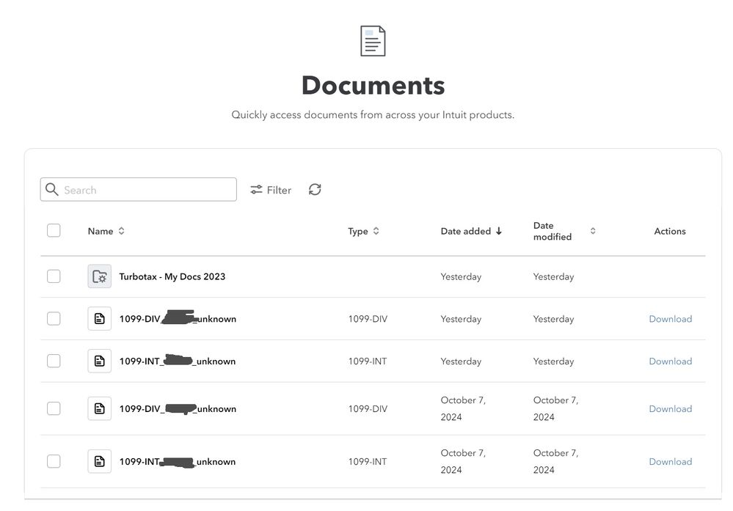Sort by Name column arrows

point(122,231)
